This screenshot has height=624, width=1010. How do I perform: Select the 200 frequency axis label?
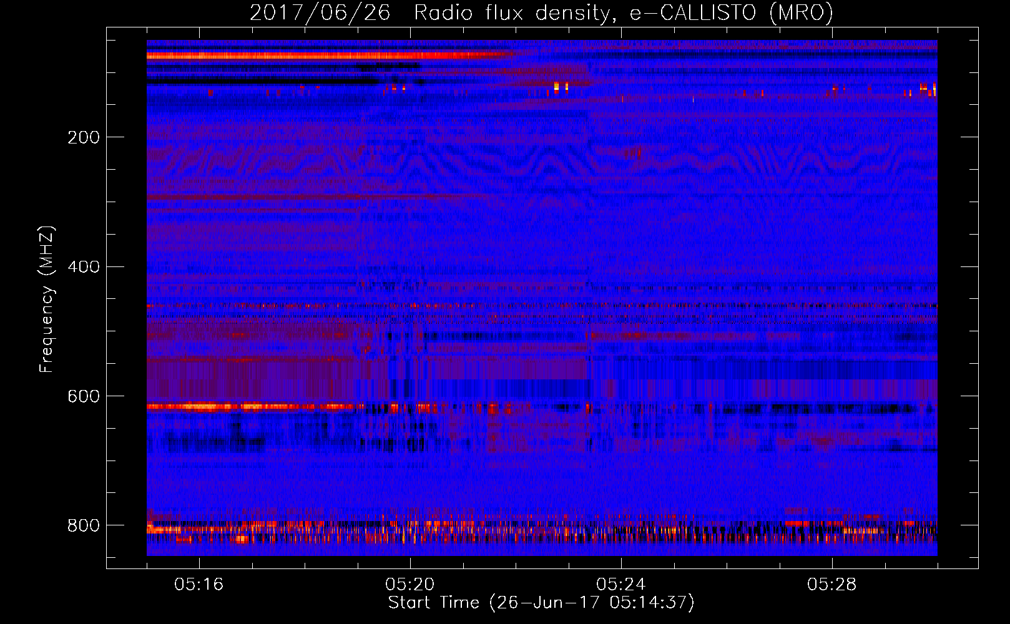point(84,137)
